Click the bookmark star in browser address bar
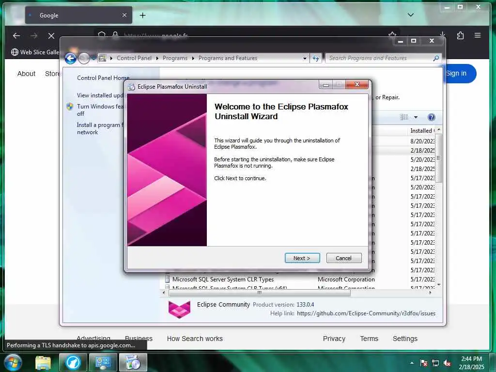 point(392,34)
